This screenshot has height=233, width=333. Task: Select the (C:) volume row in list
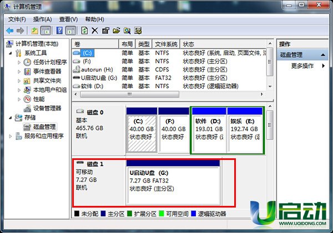coord(169,53)
